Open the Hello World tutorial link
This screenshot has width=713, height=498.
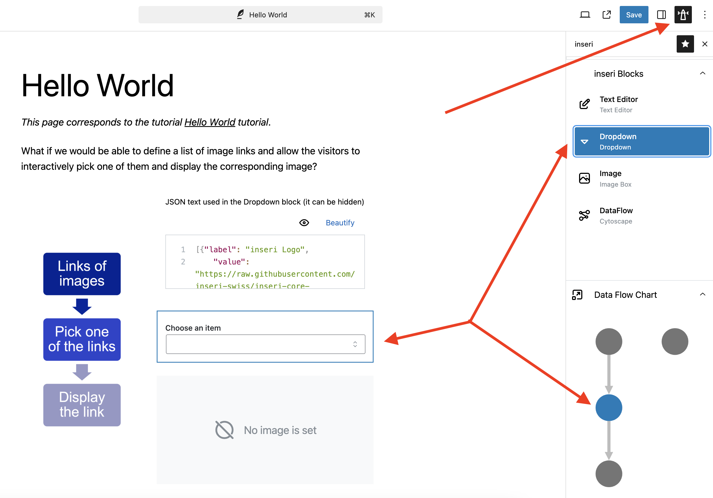210,122
